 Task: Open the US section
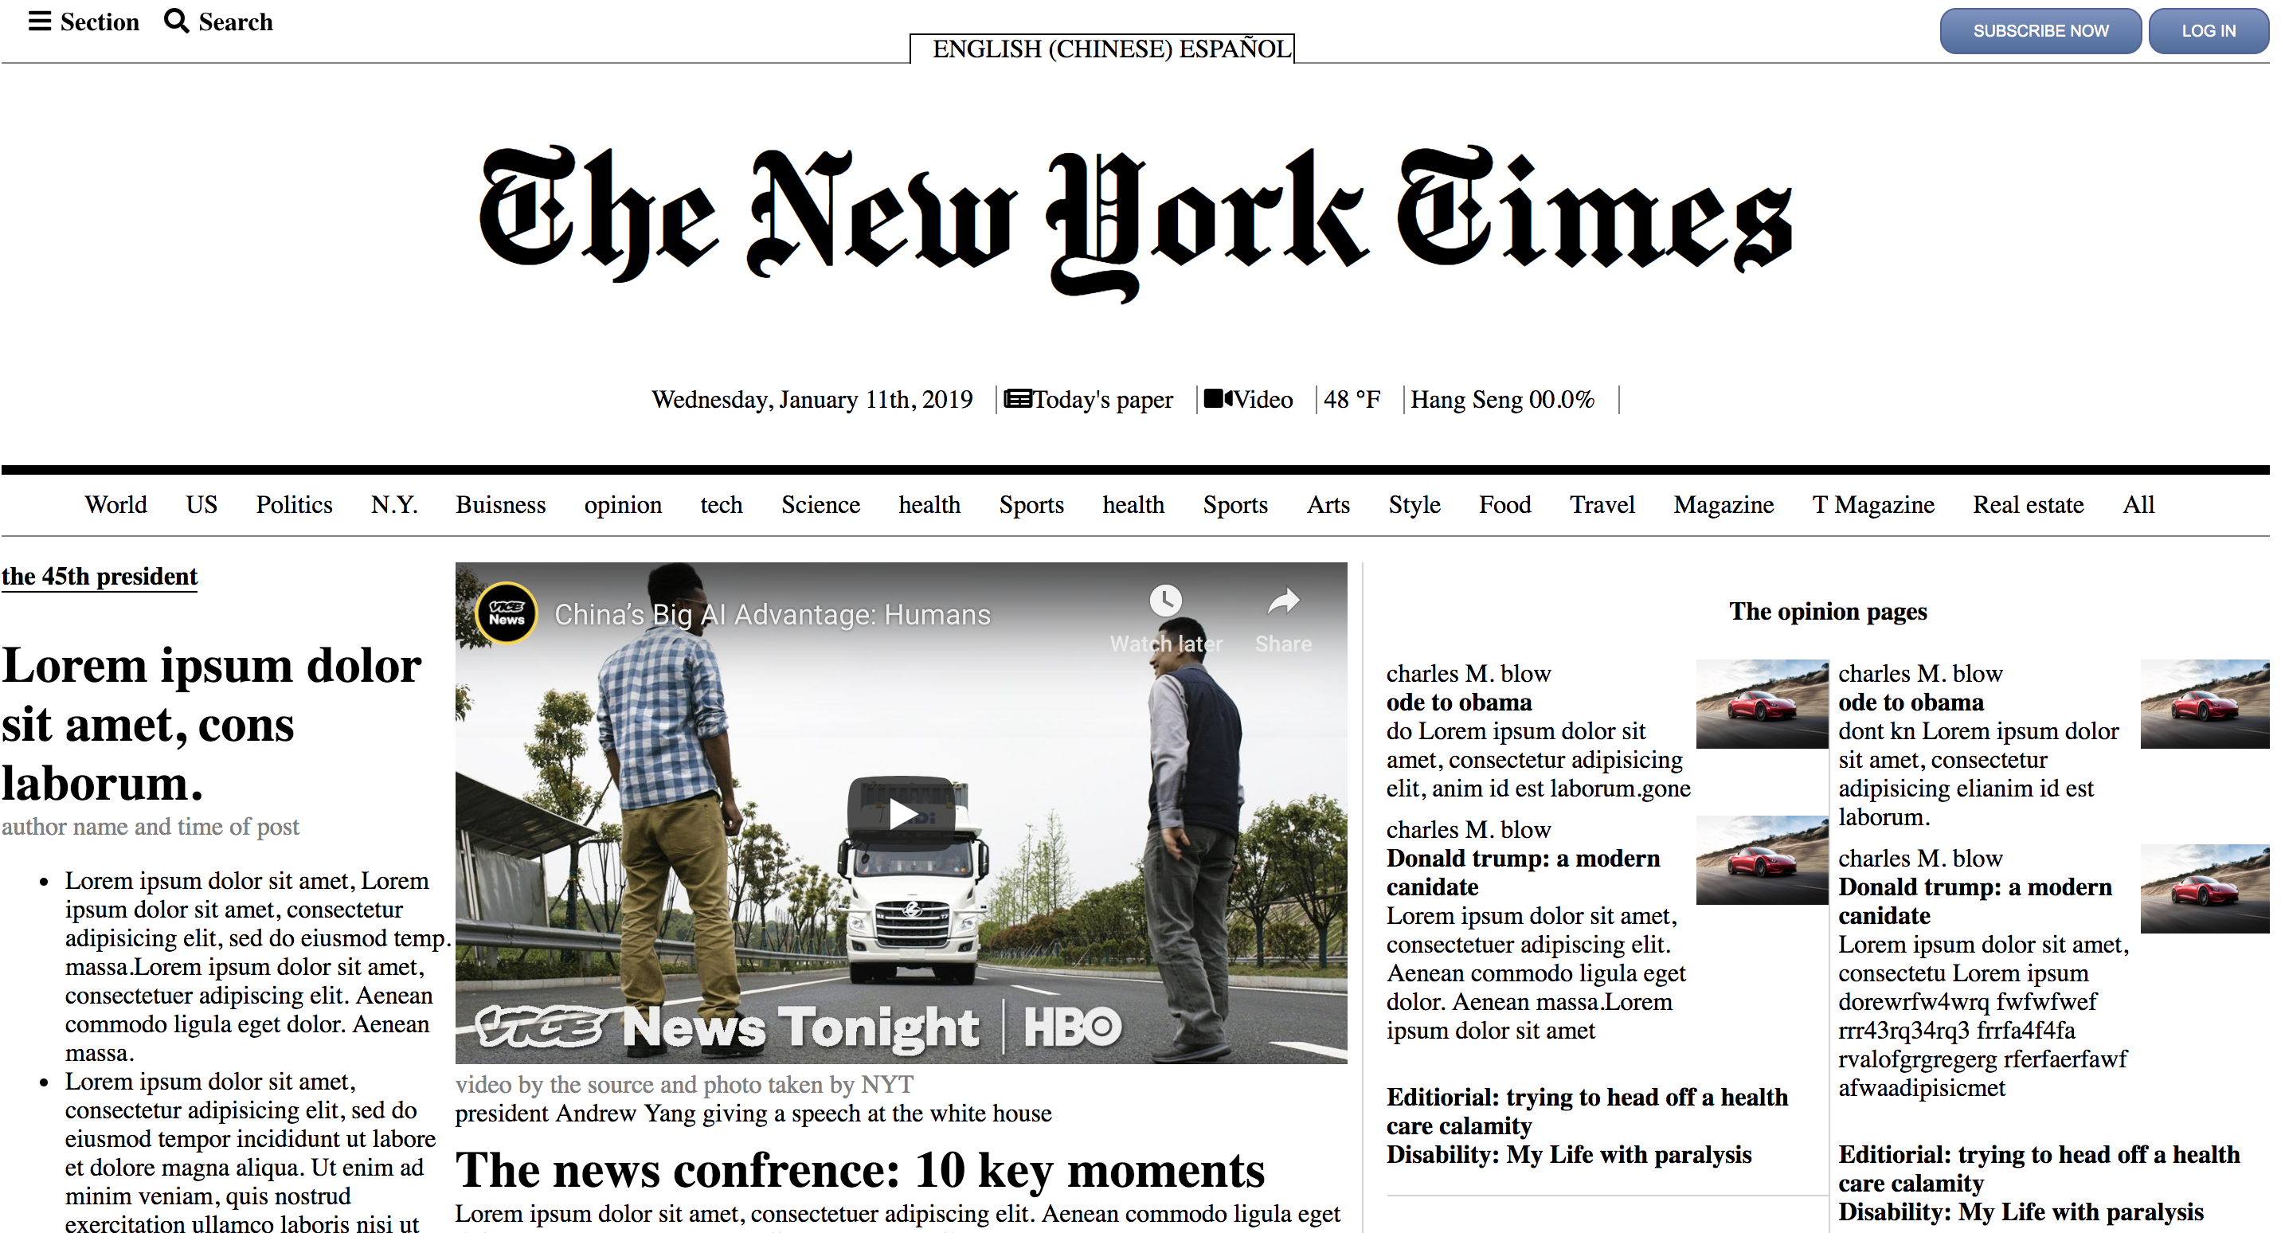(201, 505)
